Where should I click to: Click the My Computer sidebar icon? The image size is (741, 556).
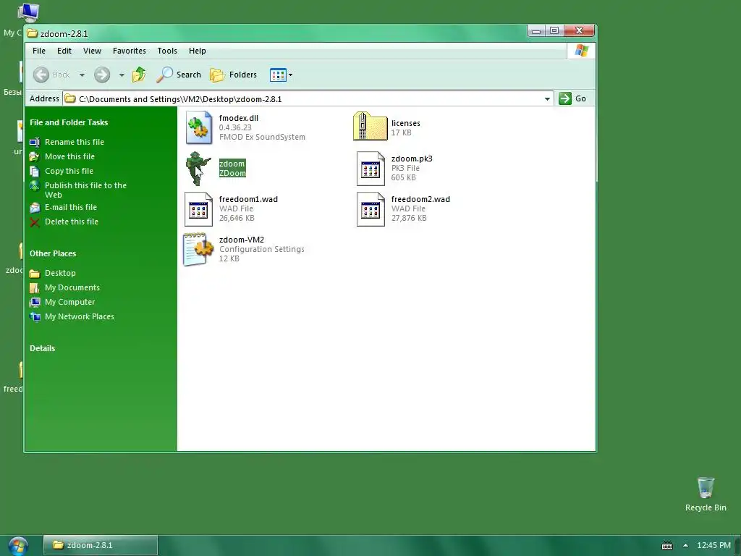tap(35, 302)
